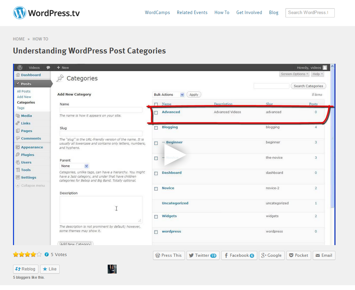
Task: Click the Pages icon in sidebar
Action: point(18,131)
